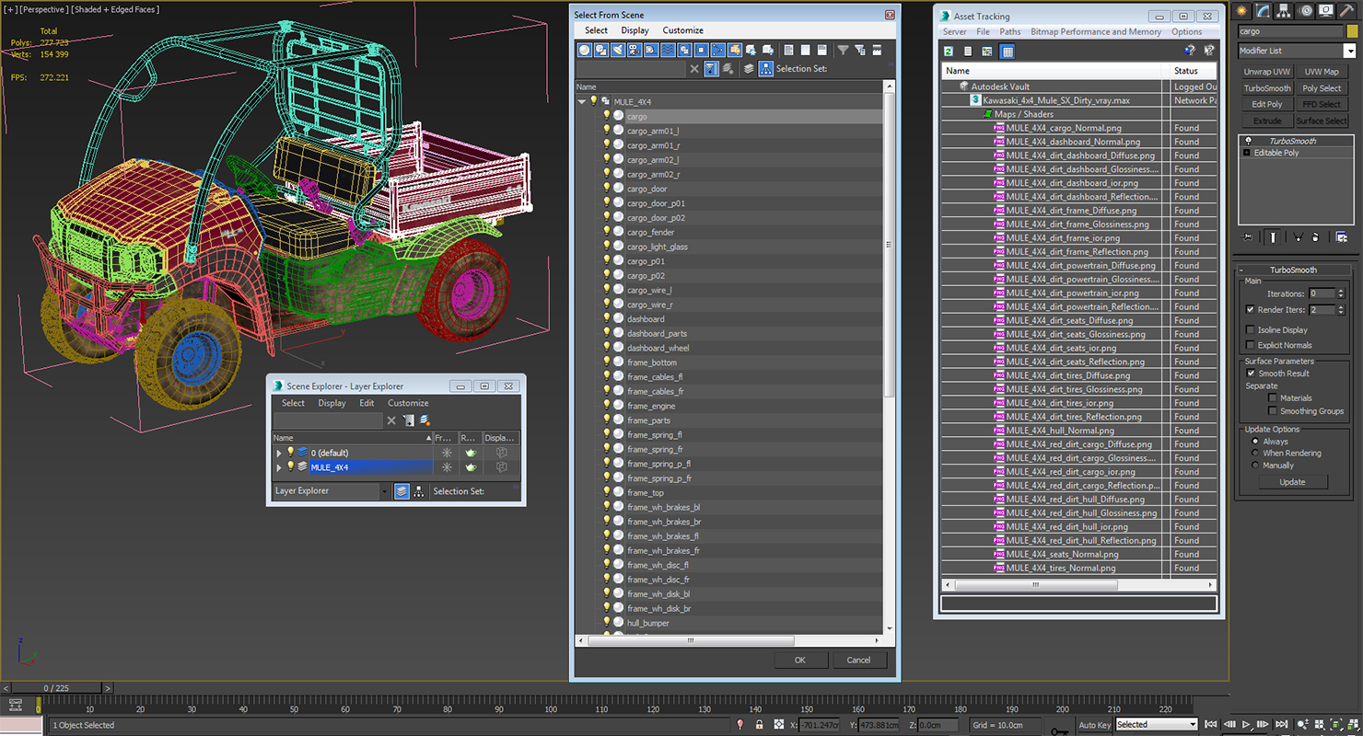1363x736 pixels.
Task: Click the selection lock toggle icon
Action: point(759,725)
